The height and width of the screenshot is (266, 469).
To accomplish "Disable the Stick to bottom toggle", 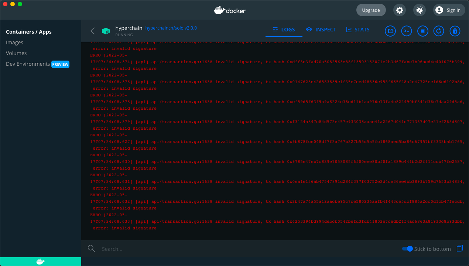I will pos(407,249).
